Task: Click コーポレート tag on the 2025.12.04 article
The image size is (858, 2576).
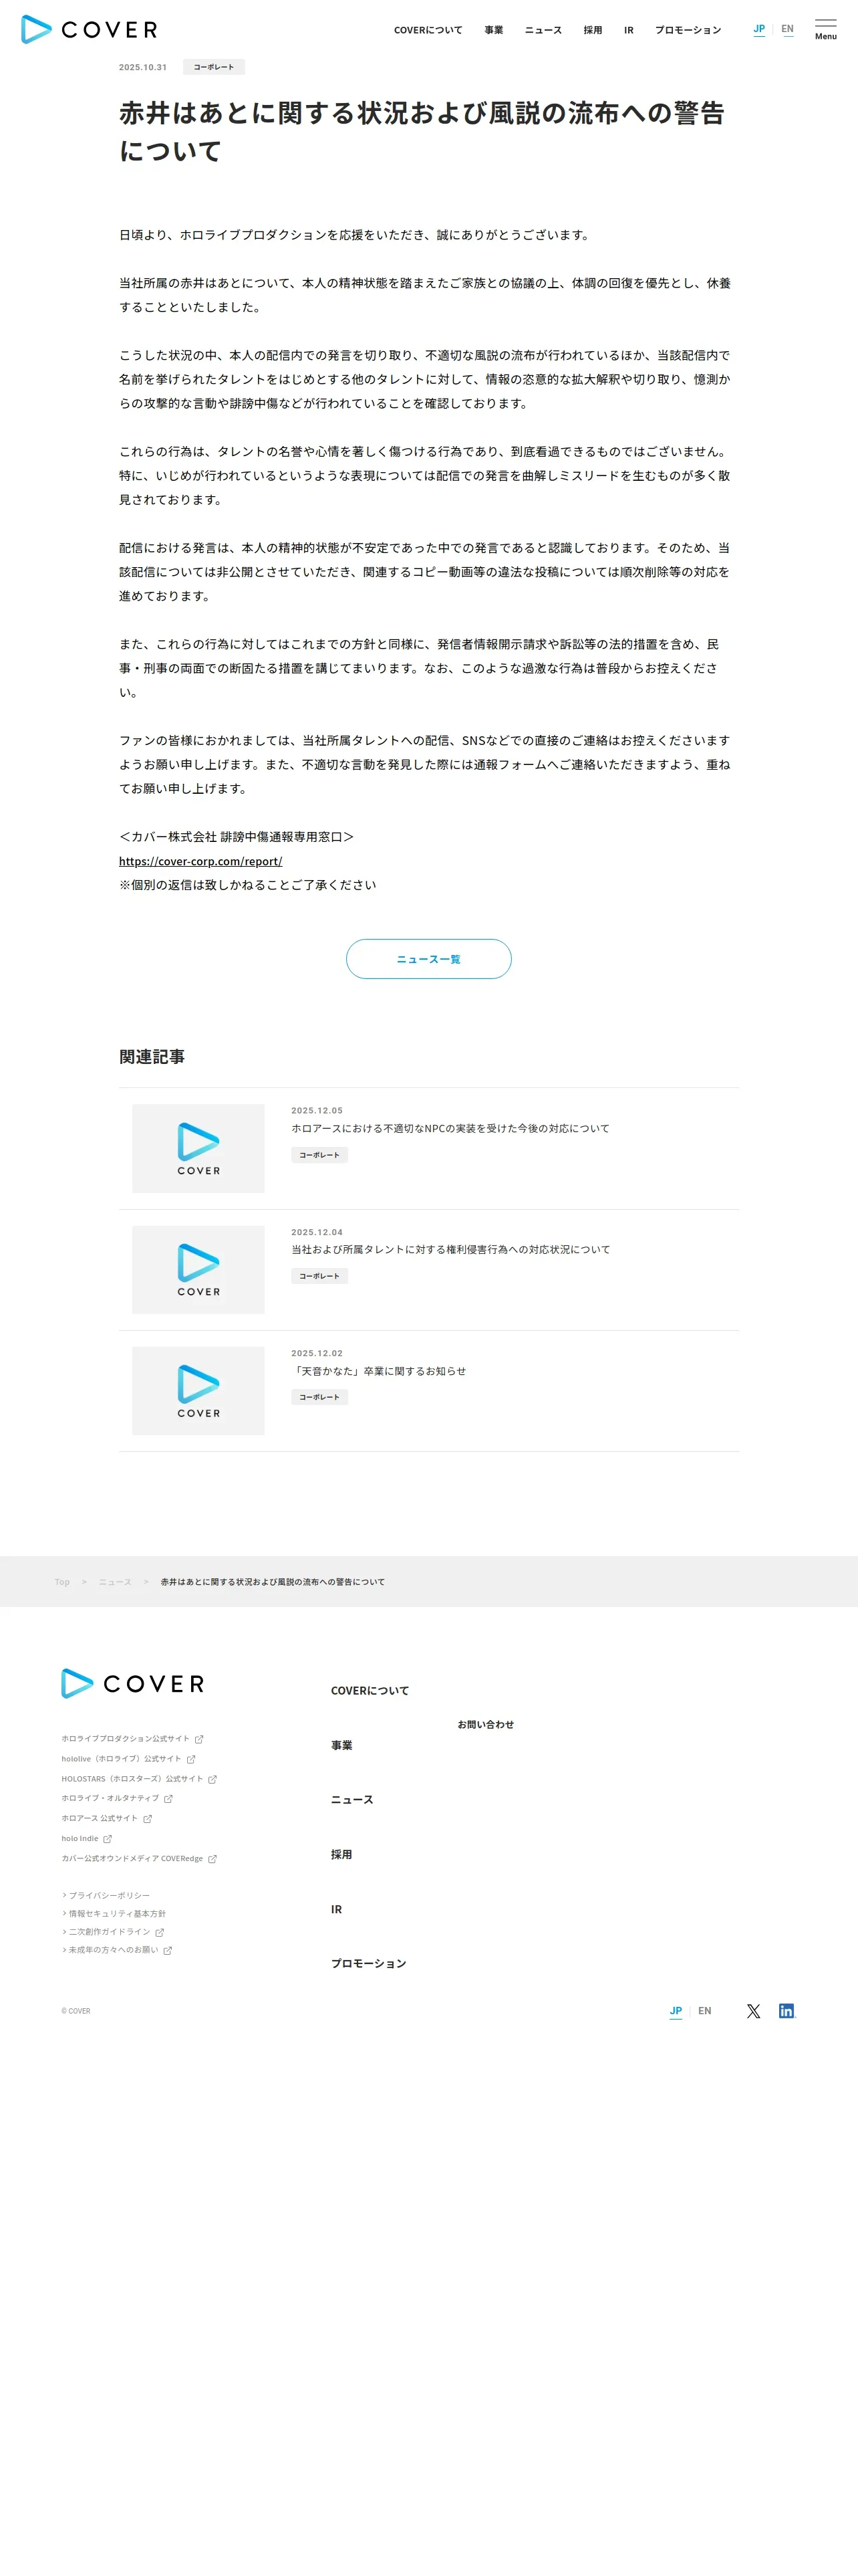Action: tap(319, 1276)
